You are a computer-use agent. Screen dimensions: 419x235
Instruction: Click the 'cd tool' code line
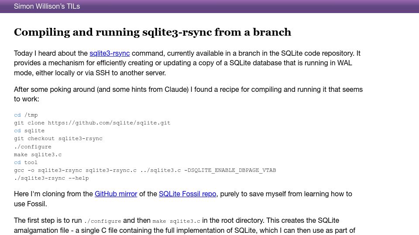[x=26, y=162]
